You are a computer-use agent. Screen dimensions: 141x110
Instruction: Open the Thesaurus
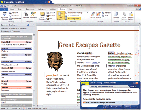pyautogui.click(x=14, y=16)
